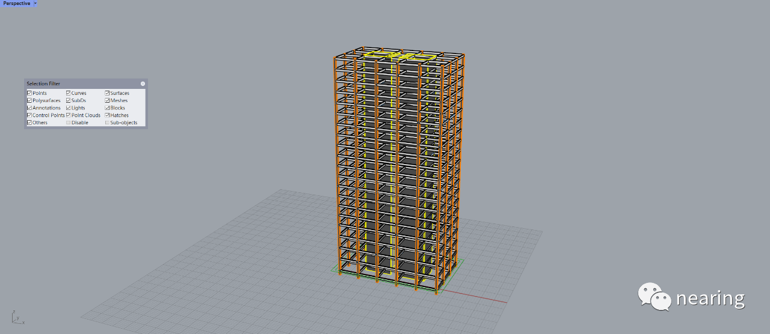
Task: Toggle the Others filter checkbox
Action: pos(29,123)
